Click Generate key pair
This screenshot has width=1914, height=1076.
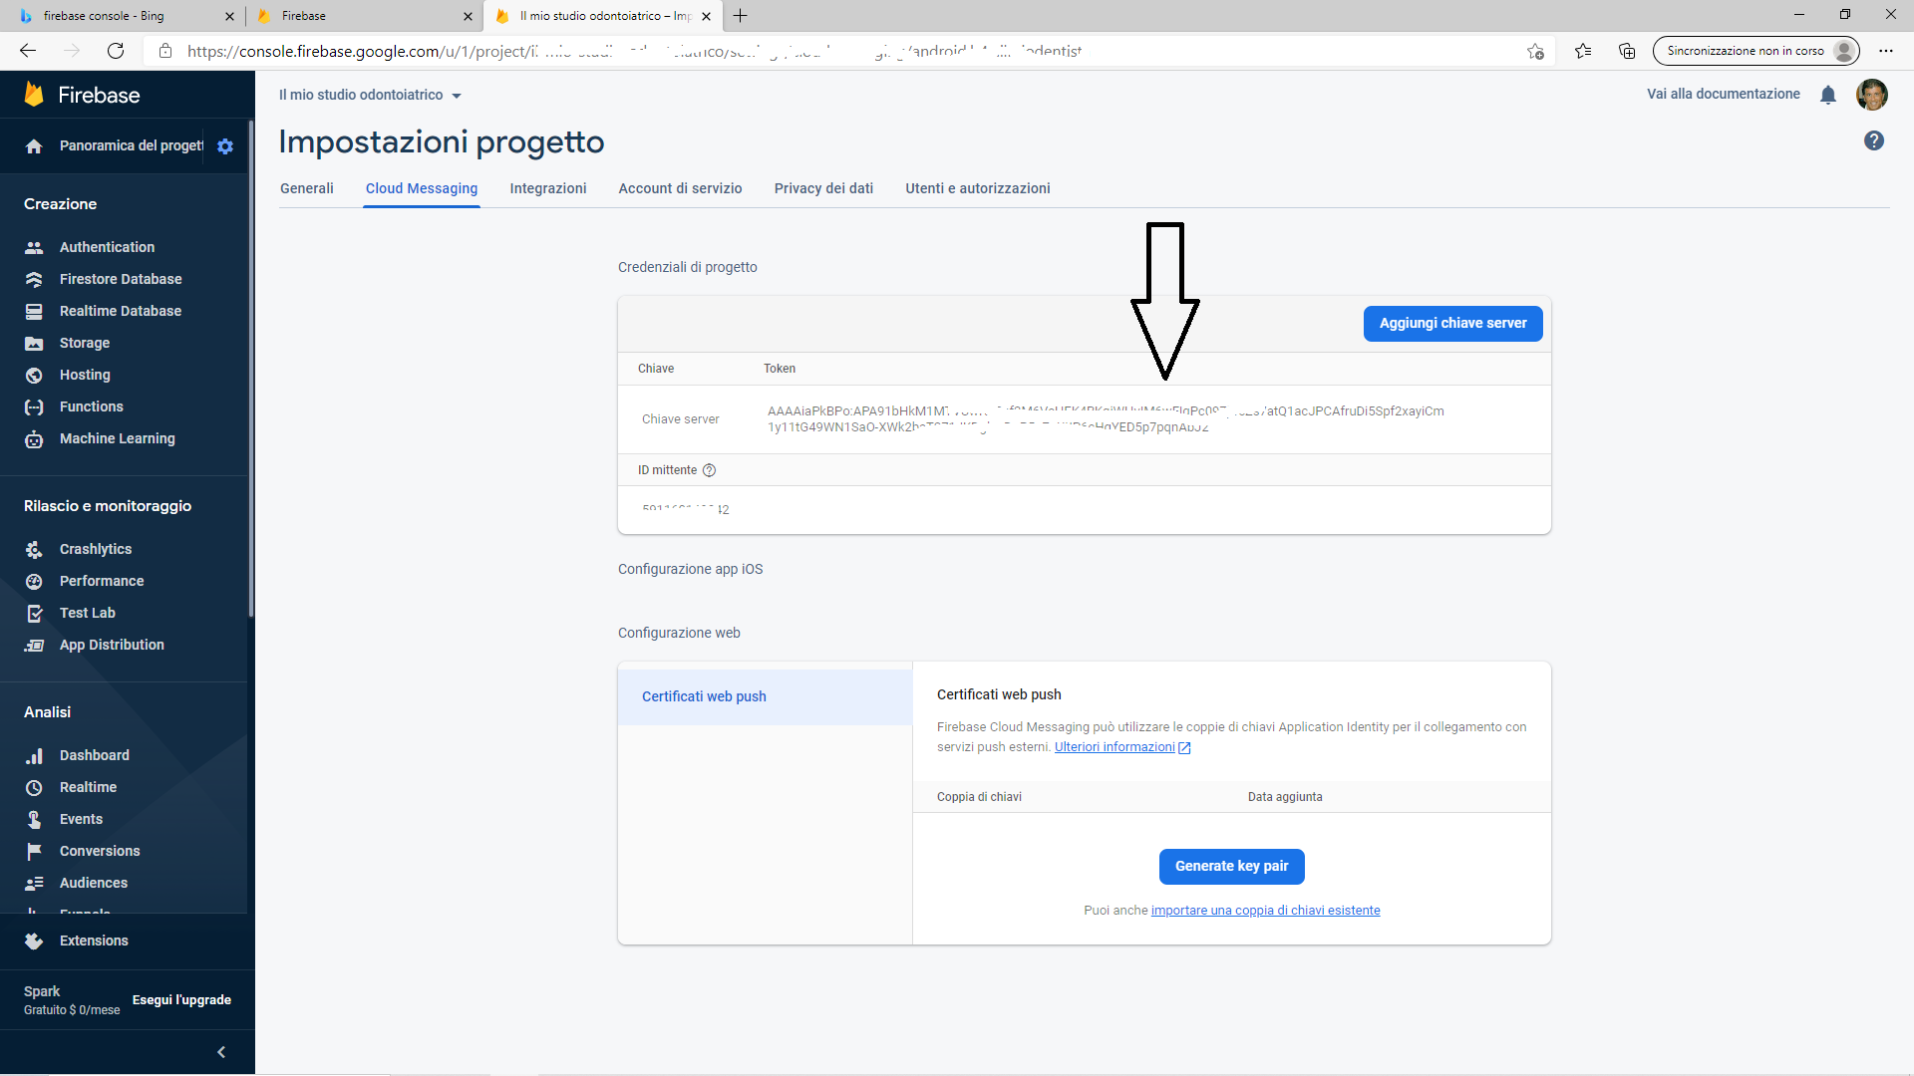pos(1231,866)
